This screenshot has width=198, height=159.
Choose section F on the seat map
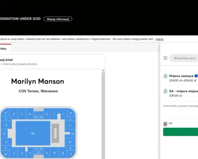coord(22,114)
